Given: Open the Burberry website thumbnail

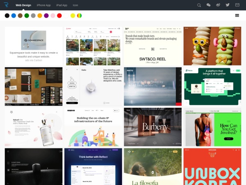Looking at the screenshot, I should pos(153,127).
